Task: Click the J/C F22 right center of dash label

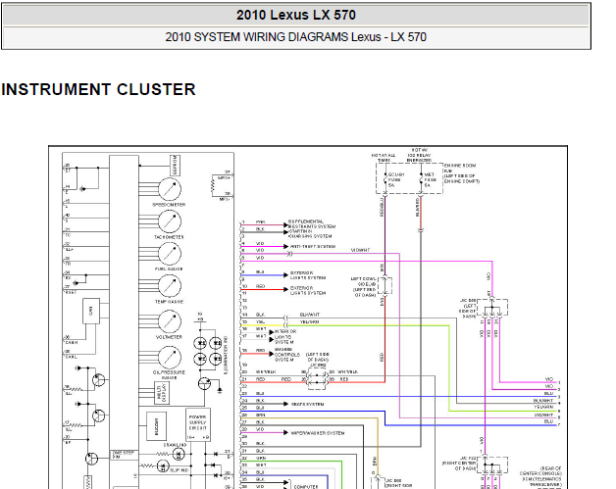Action: [x=459, y=464]
